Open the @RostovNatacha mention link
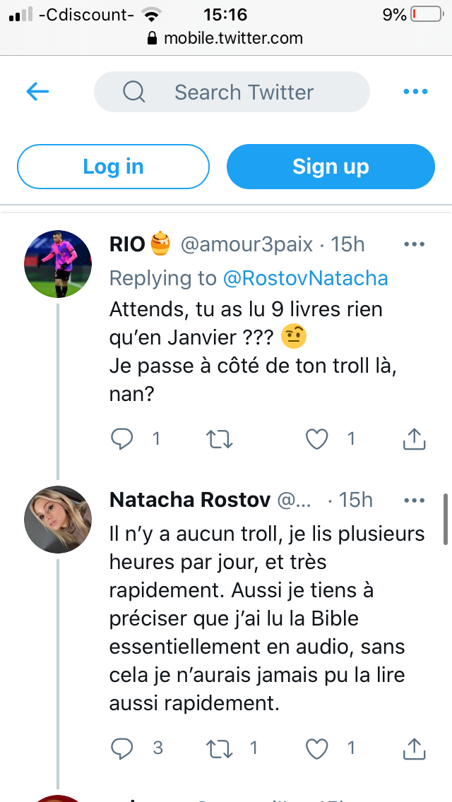The image size is (452, 802). (x=305, y=278)
